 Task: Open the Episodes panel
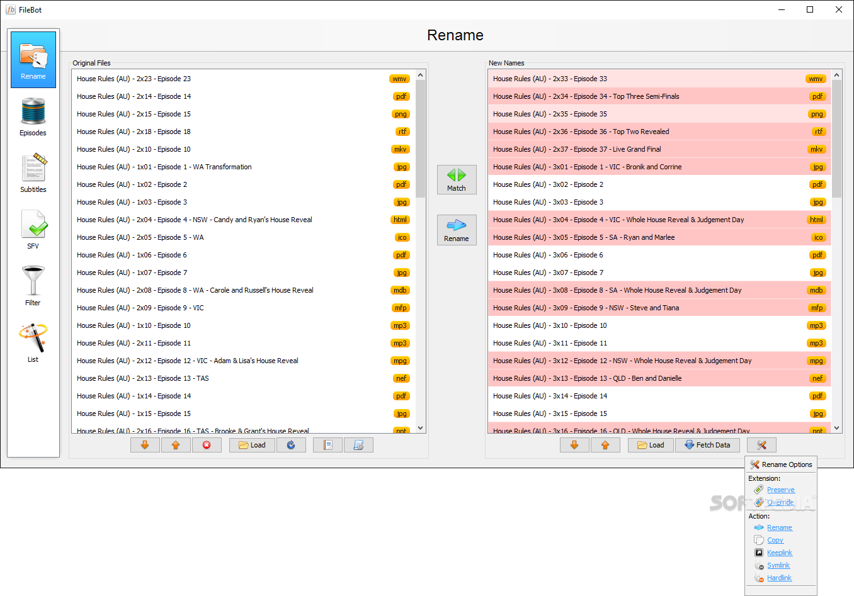click(33, 117)
